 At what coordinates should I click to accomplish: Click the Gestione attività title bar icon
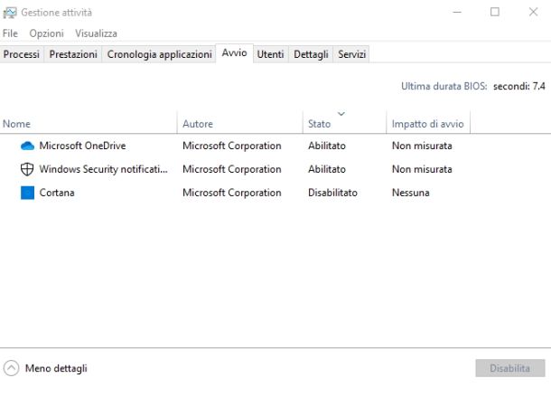pos(10,13)
